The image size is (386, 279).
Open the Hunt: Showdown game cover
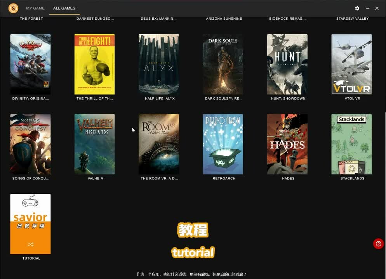click(x=287, y=64)
